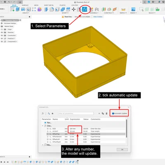Select the Move/Copy arrows tool
The image size is (165, 165).
(73, 9)
